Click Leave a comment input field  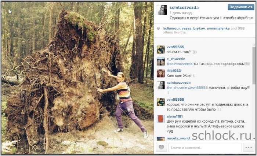[205, 148]
